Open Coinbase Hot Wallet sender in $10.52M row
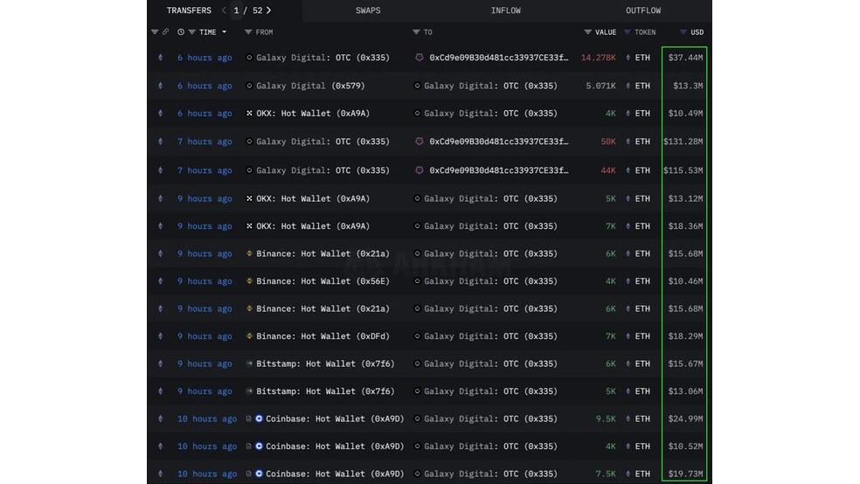Viewport: 860px width, 484px height. coord(335,446)
